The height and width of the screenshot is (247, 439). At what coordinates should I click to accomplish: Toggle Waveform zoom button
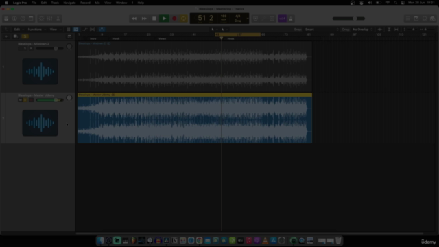[380, 30]
